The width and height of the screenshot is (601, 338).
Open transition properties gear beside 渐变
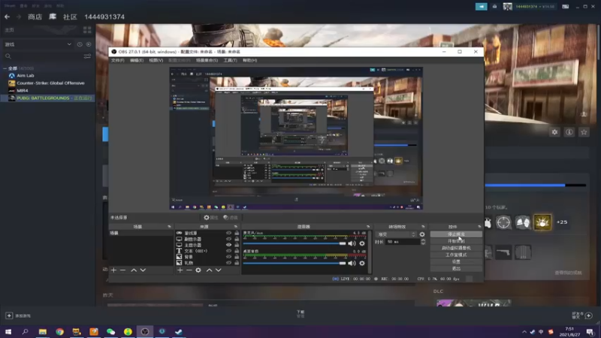(x=422, y=234)
